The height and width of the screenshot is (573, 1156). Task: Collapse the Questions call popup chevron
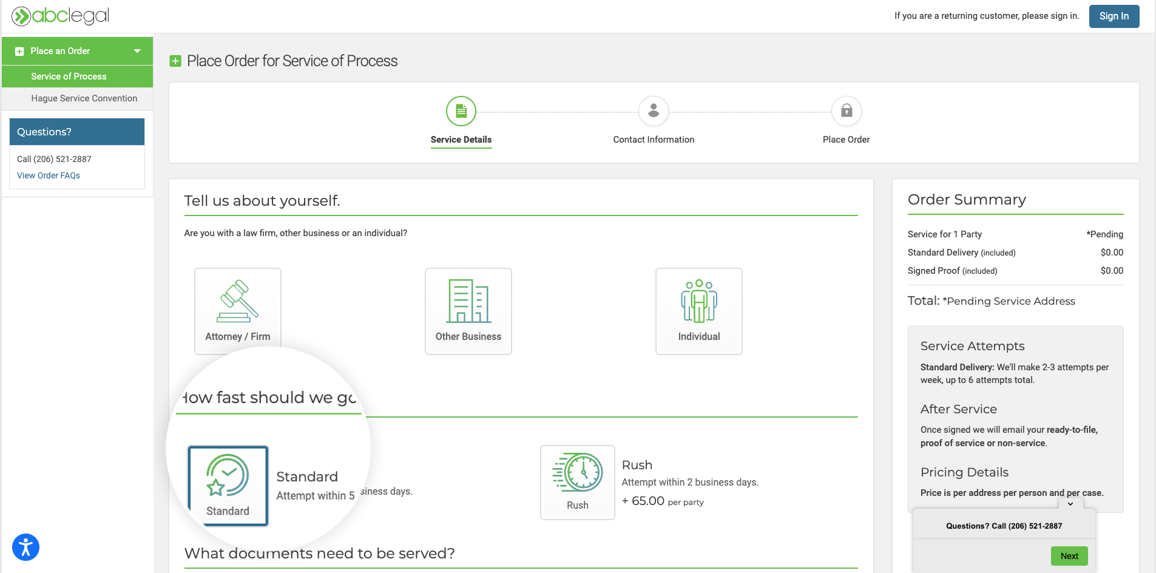1070,504
